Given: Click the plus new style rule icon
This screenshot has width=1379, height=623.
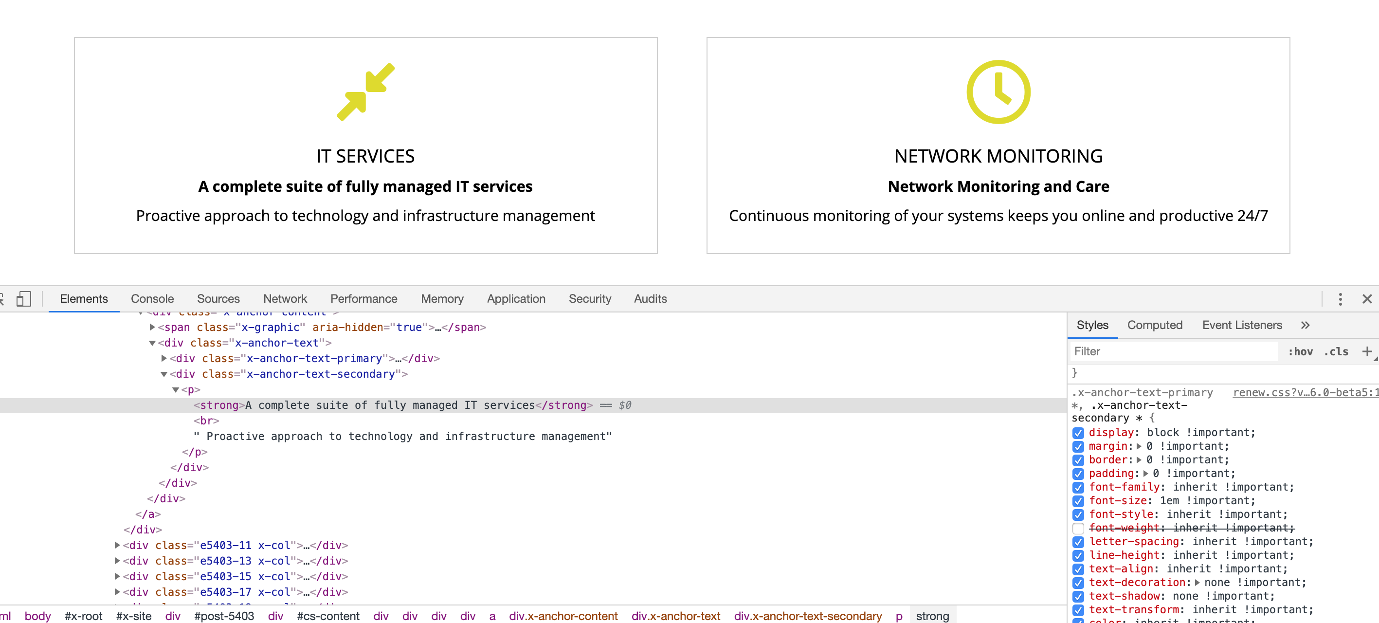Looking at the screenshot, I should click(x=1367, y=351).
